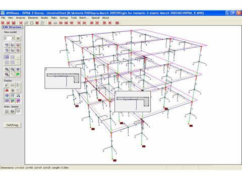Click the 3D view button

point(18,38)
